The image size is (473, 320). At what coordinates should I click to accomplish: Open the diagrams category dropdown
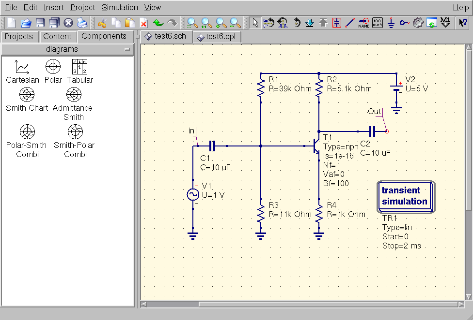[68, 49]
